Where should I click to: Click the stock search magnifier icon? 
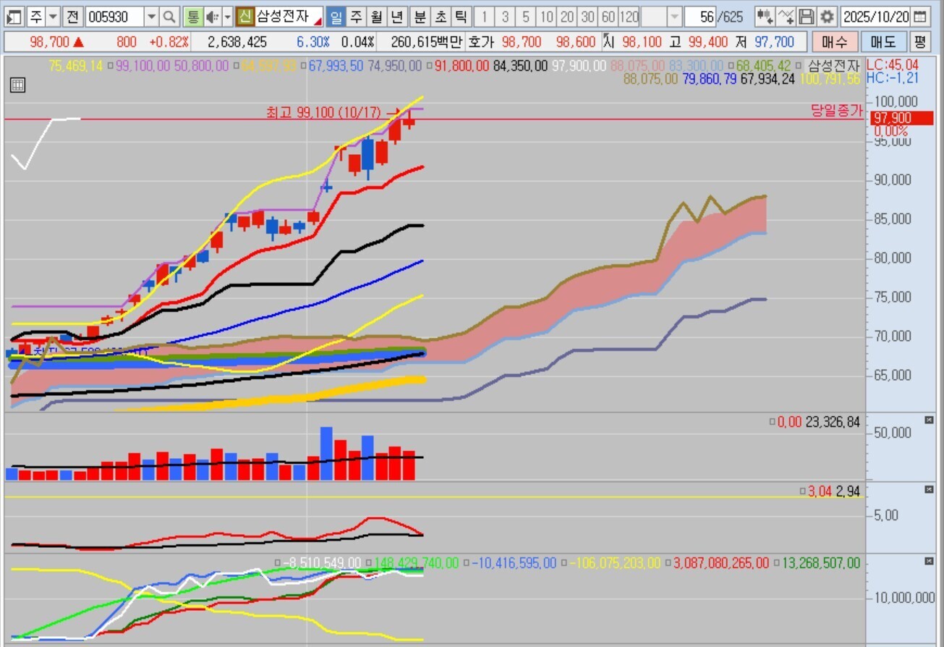(x=169, y=17)
